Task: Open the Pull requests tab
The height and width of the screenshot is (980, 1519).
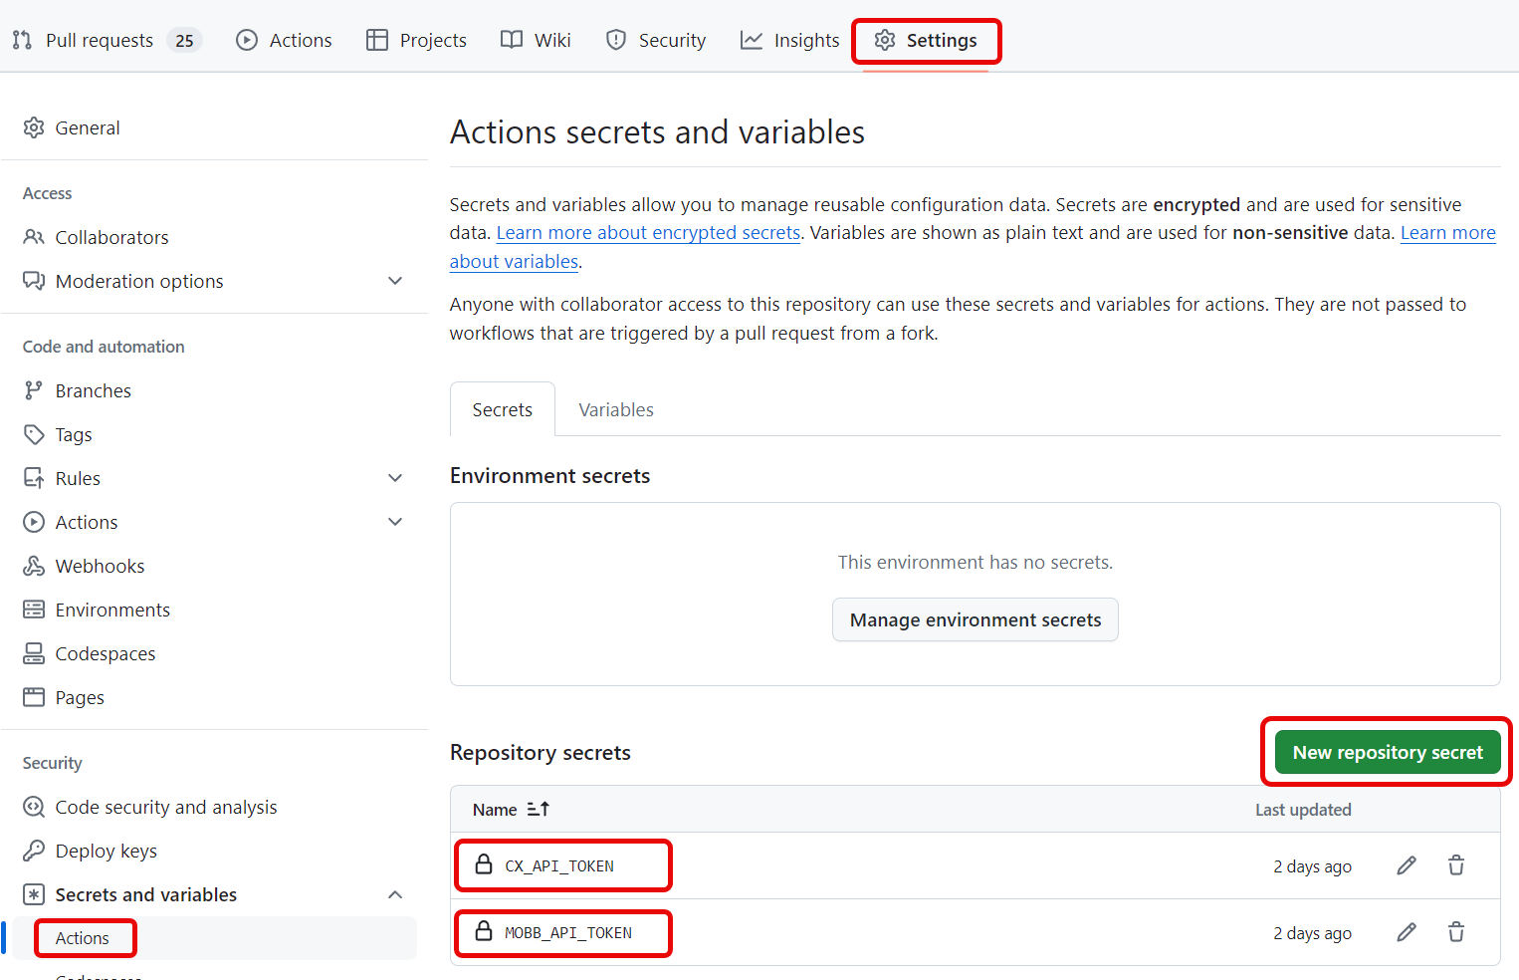Action: (x=100, y=40)
